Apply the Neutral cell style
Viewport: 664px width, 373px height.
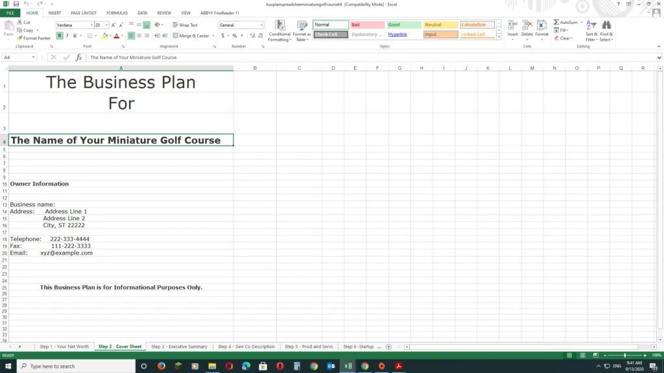tap(440, 25)
